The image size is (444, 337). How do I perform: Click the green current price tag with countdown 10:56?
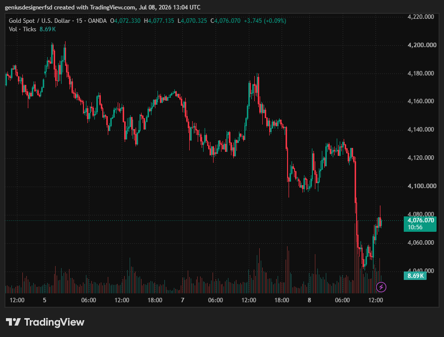click(x=420, y=224)
